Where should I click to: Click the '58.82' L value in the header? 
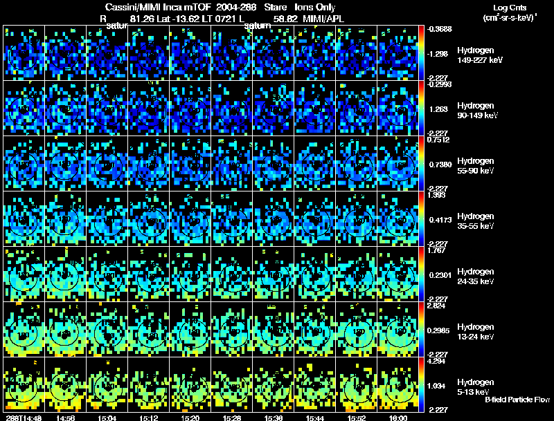286,19
